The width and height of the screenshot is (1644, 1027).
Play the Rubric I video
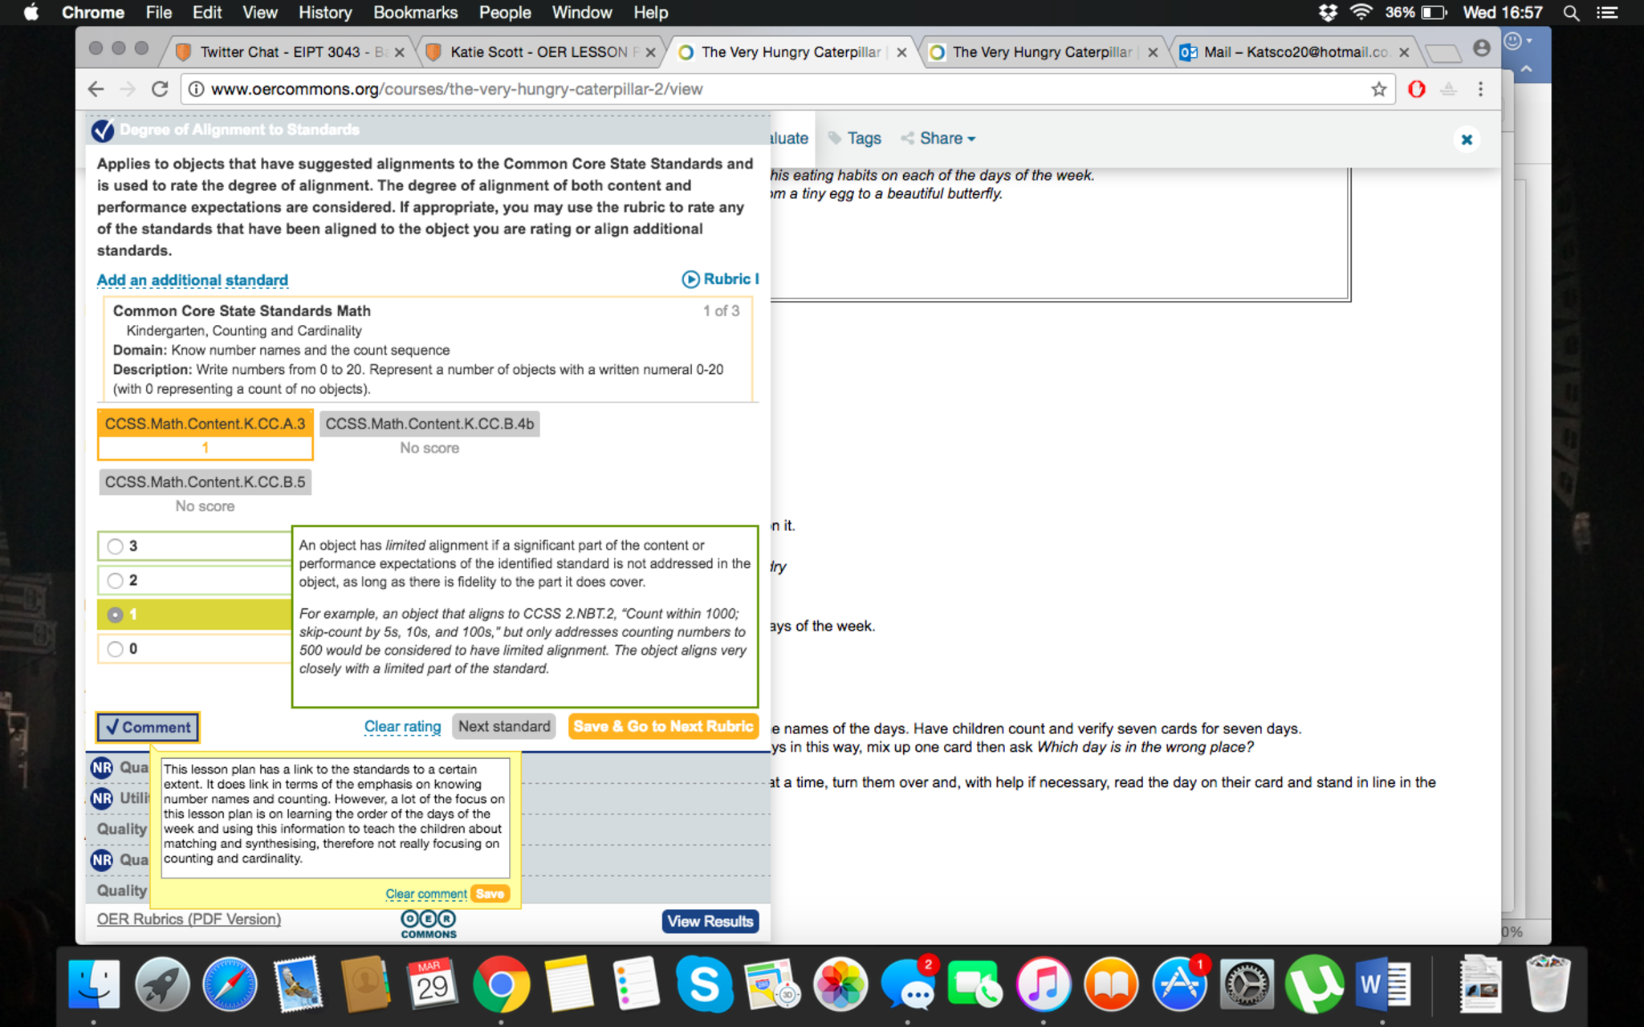pos(719,279)
